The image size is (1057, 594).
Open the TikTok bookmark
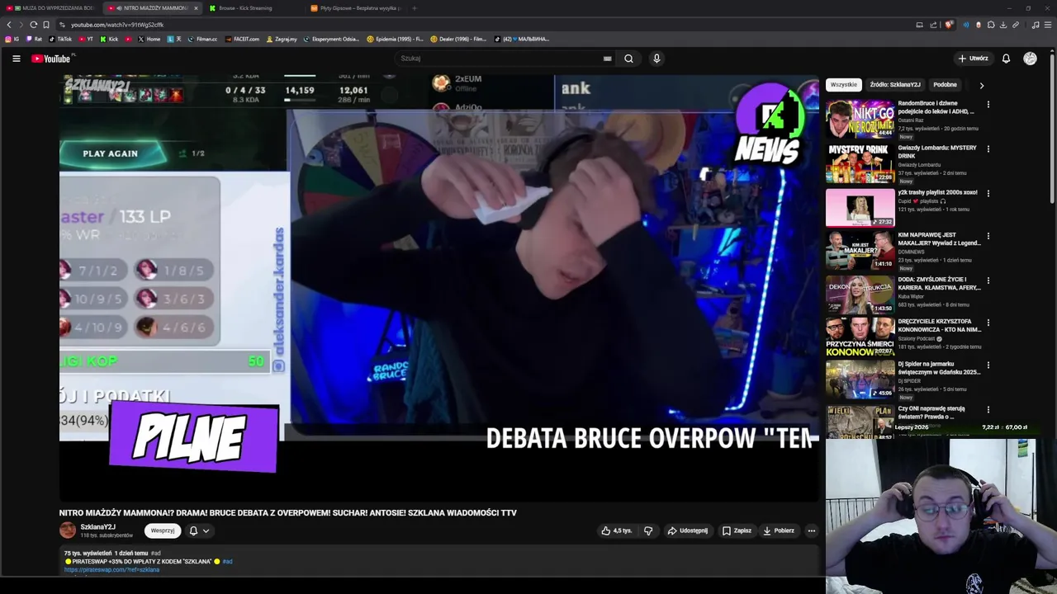coord(60,39)
